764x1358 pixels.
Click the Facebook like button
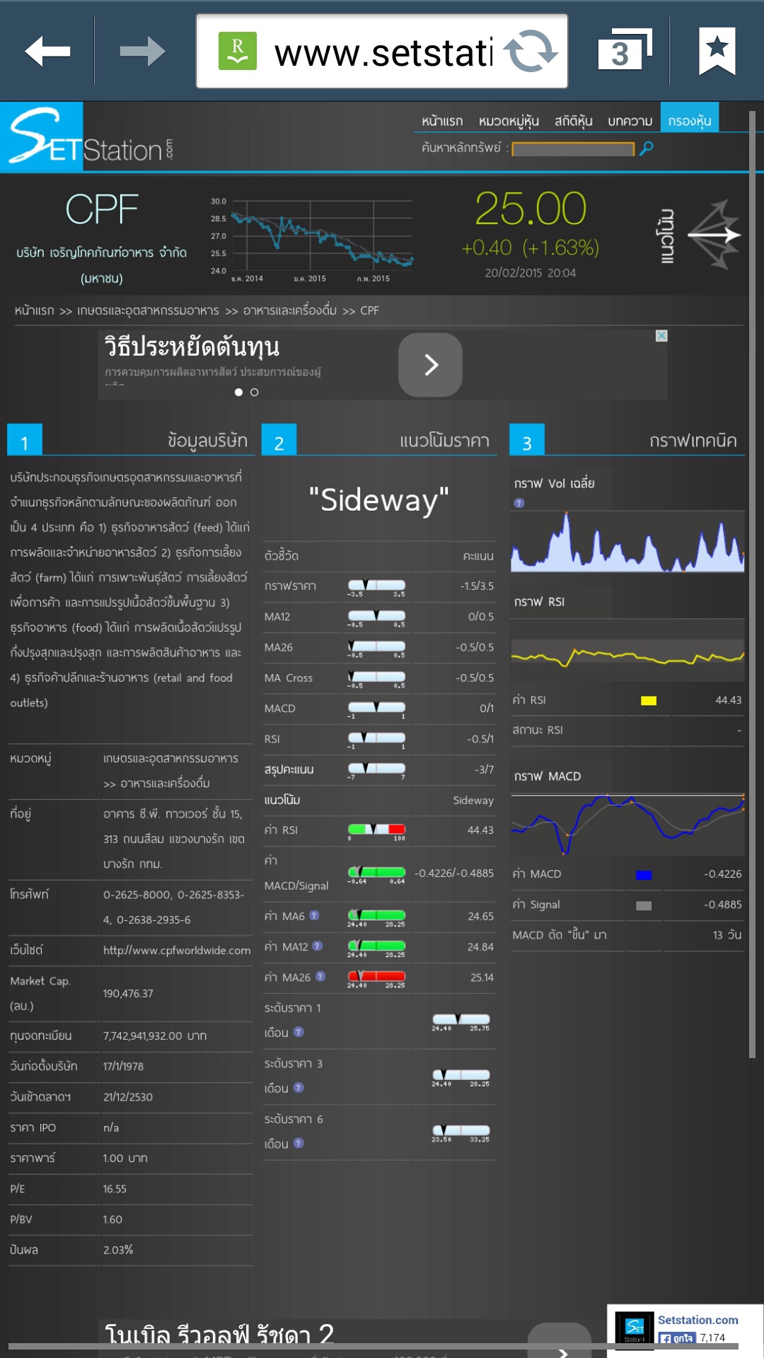coord(678,1338)
